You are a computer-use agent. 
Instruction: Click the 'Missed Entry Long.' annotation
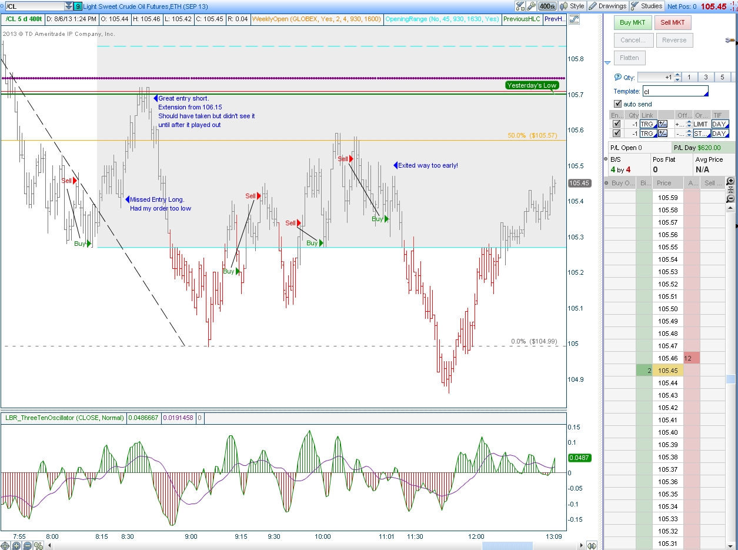point(157,199)
